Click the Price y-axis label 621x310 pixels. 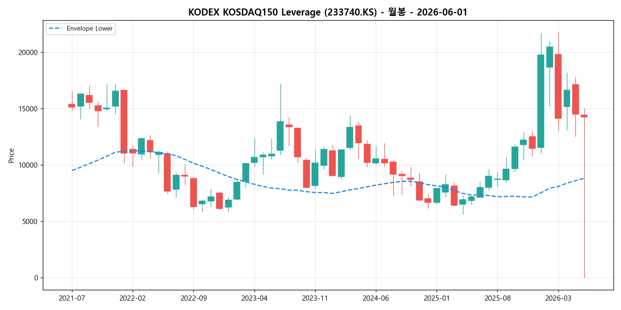pyautogui.click(x=11, y=155)
